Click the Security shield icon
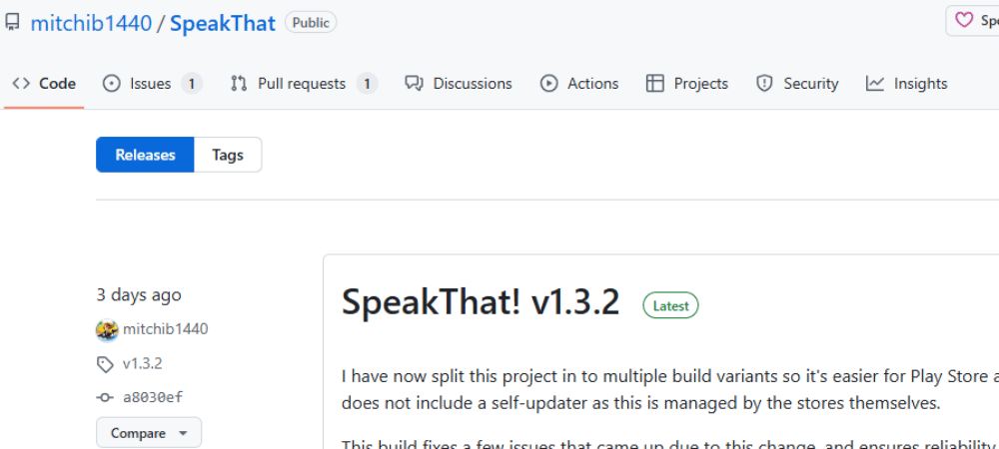The width and height of the screenshot is (999, 449). [764, 83]
